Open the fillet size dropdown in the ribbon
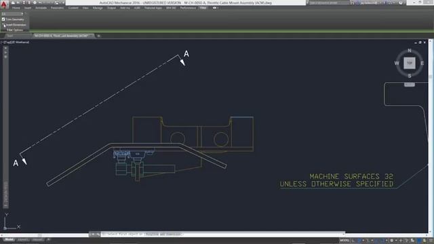This screenshot has width=434, height=244. click(x=12, y=14)
